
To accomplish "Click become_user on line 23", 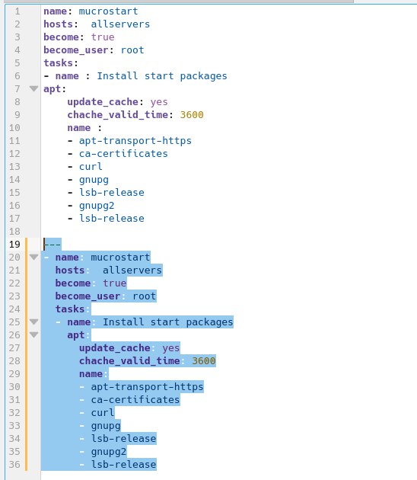I will (x=88, y=296).
